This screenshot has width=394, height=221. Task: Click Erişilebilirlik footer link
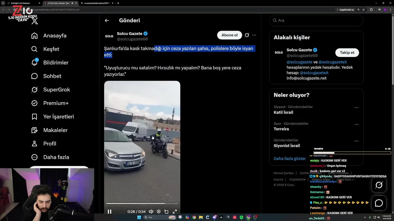tap(297, 180)
